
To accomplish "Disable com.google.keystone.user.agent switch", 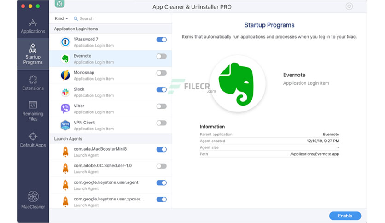I will pos(161,183).
